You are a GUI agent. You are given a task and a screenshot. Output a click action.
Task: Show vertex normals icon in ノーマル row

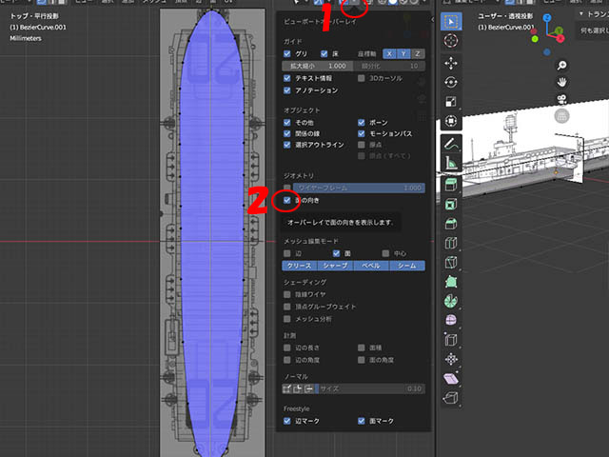tap(287, 388)
